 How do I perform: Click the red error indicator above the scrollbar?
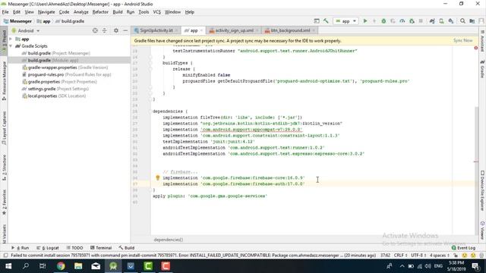coord(476,48)
